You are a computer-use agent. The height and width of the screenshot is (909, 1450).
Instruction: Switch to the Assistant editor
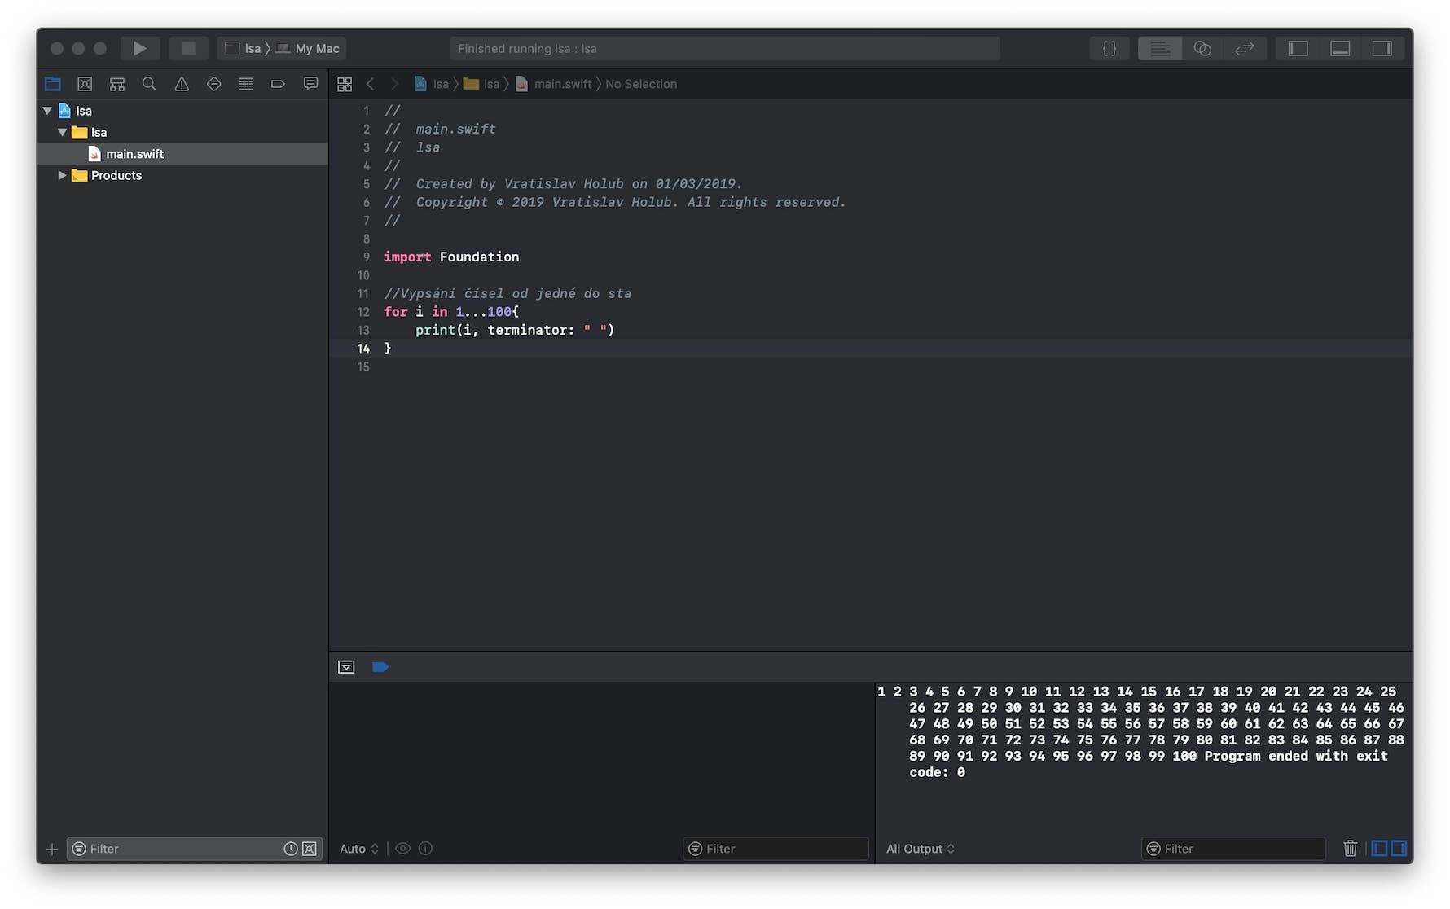click(1202, 48)
